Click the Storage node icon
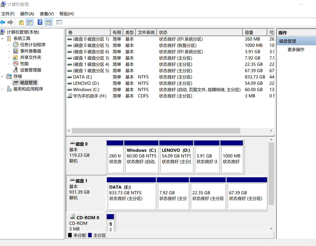The image size is (316, 246). point(9,76)
